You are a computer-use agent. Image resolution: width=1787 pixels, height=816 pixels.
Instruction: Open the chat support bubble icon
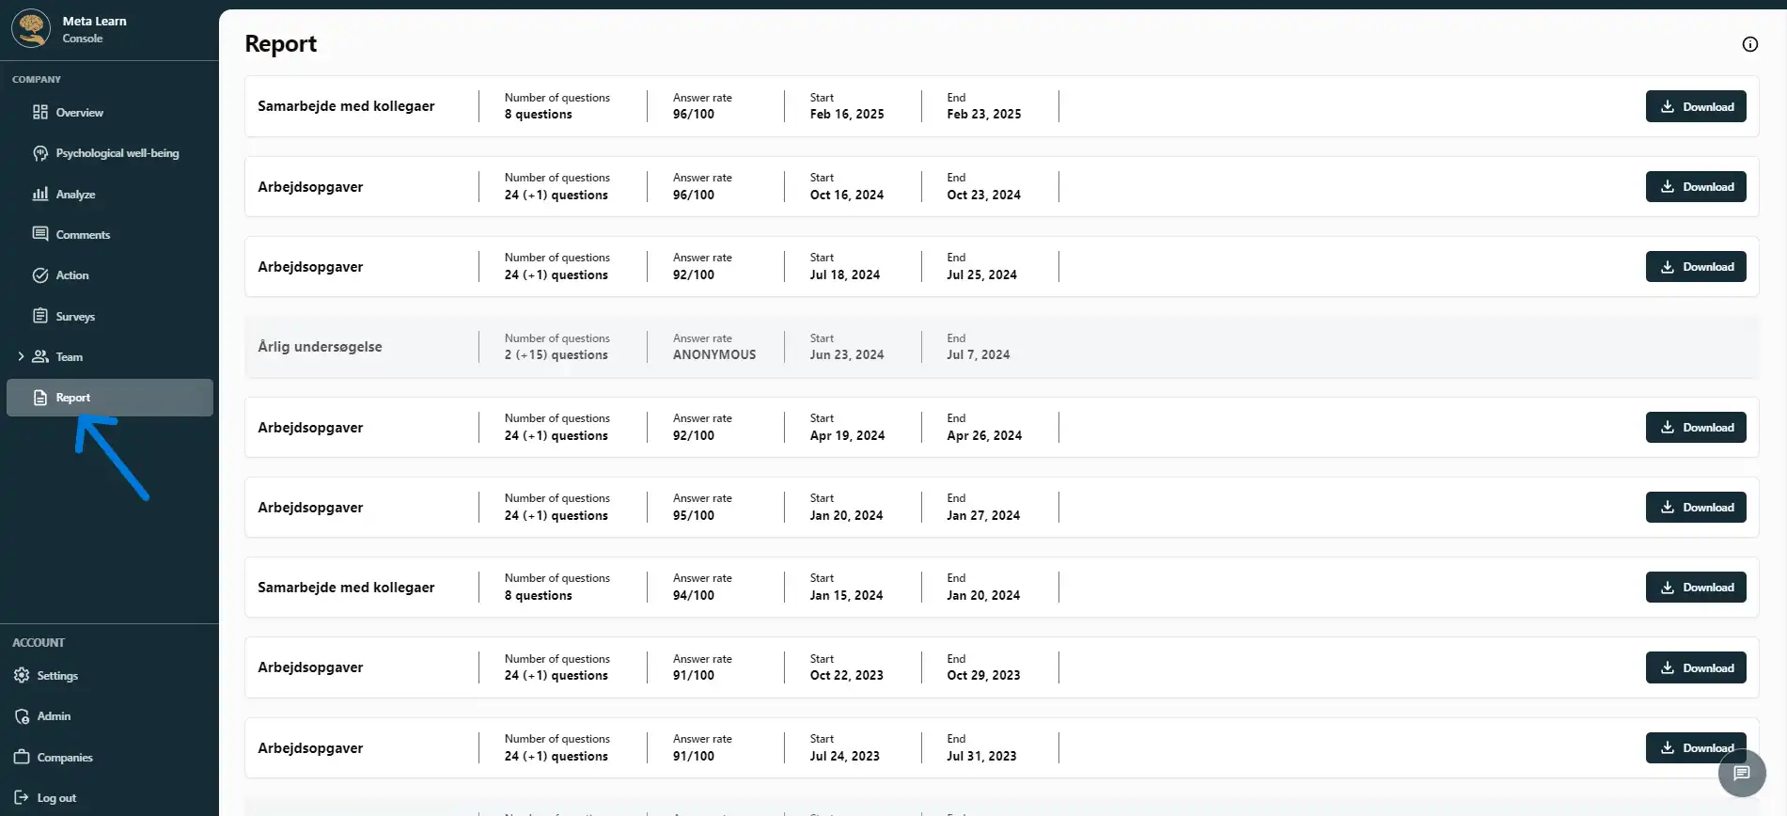[1741, 774]
